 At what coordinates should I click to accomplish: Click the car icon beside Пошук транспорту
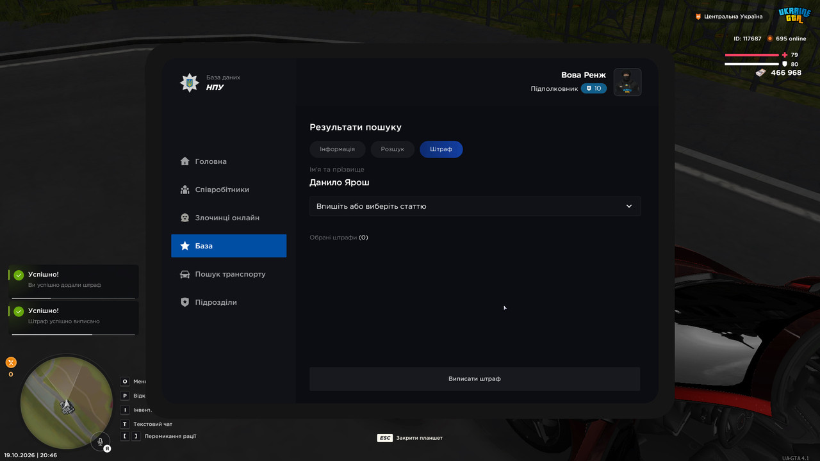tap(185, 274)
